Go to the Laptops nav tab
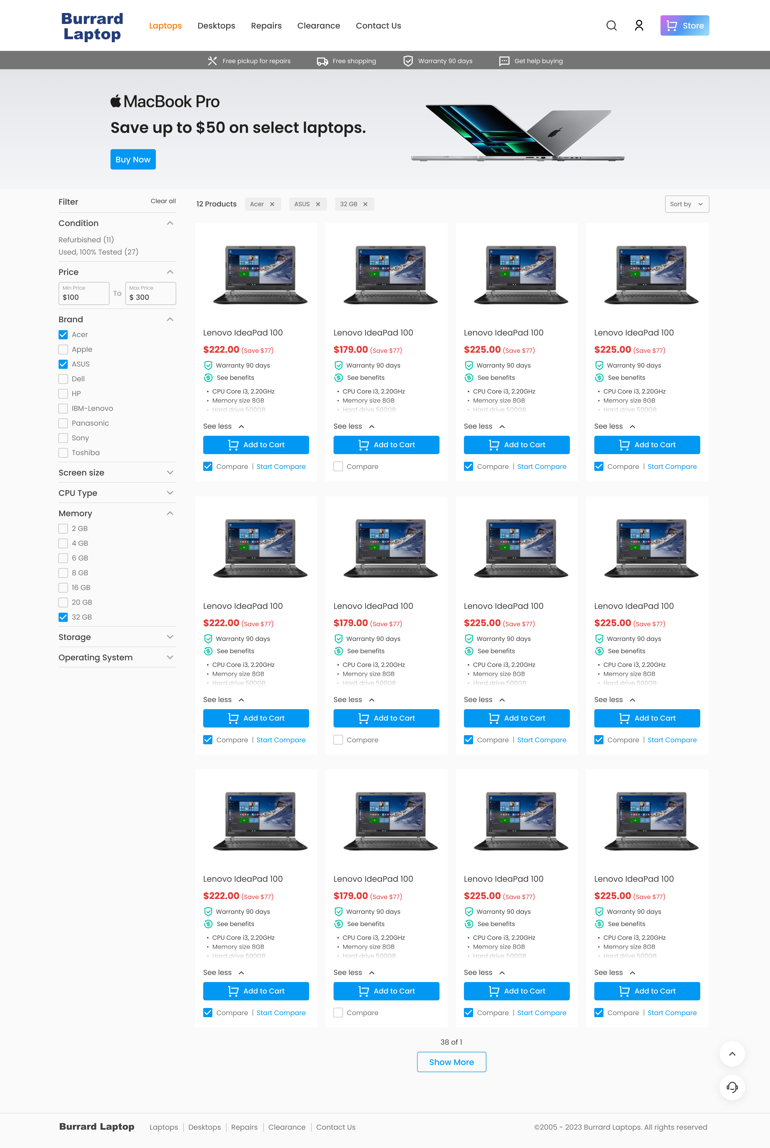 point(166,25)
